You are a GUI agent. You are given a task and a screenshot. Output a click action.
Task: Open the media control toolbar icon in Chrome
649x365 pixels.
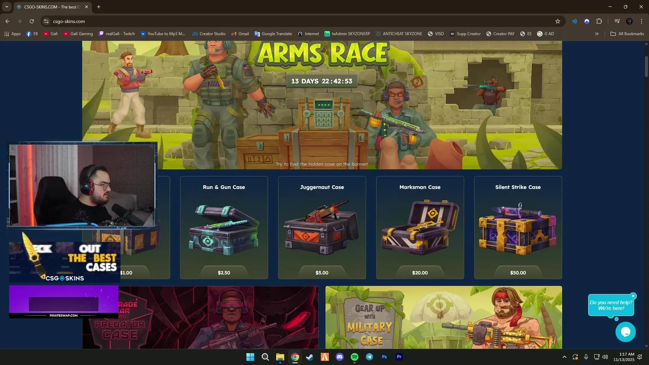[617, 21]
